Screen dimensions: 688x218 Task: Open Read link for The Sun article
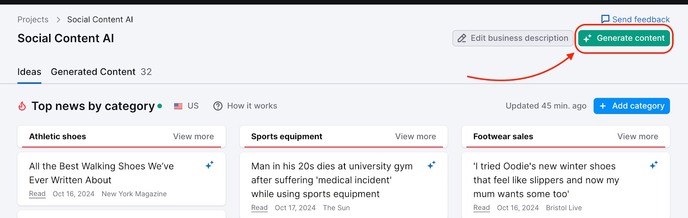[259, 208]
